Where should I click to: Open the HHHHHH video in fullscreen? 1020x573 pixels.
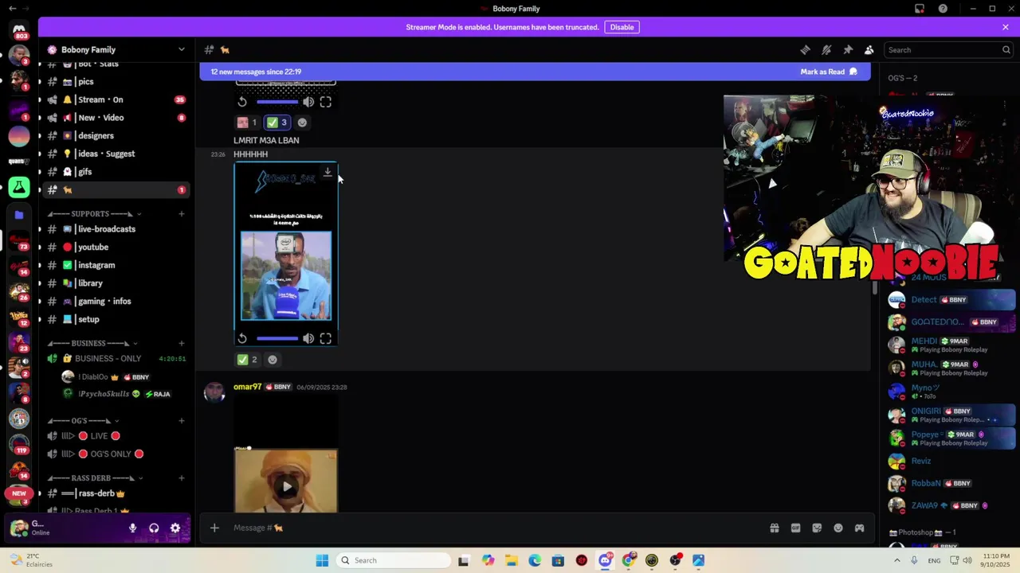[326, 338]
